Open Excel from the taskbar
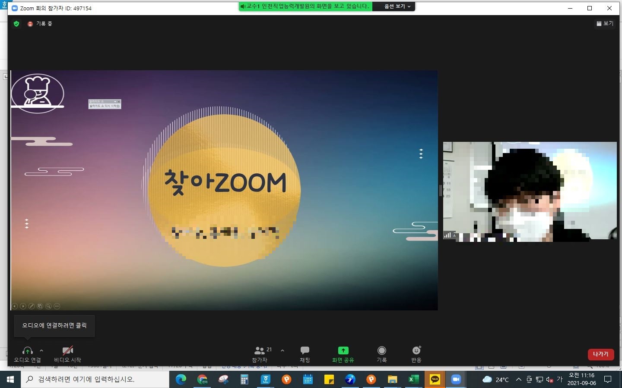This screenshot has width=622, height=388. click(x=413, y=379)
